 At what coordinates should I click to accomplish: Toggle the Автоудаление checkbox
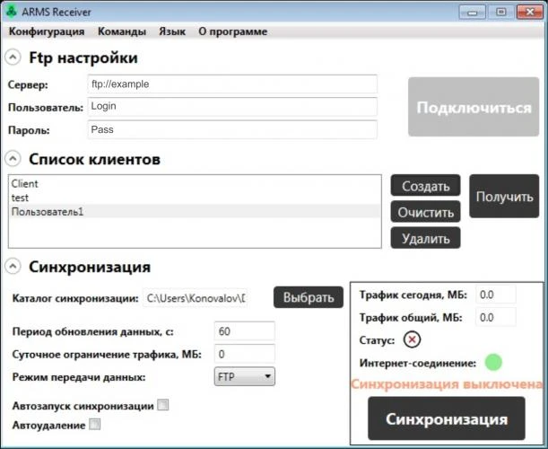95,425
